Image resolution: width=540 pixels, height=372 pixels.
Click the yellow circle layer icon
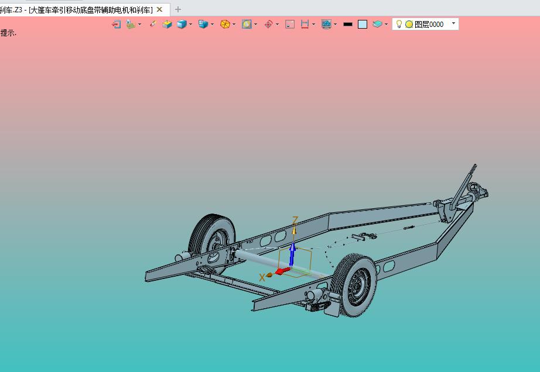point(409,25)
